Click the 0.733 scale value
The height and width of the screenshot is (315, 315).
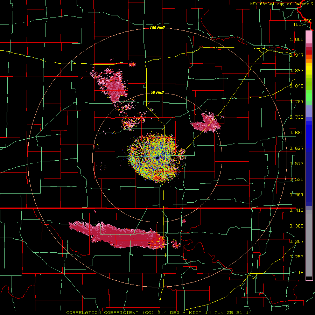tap(296, 117)
